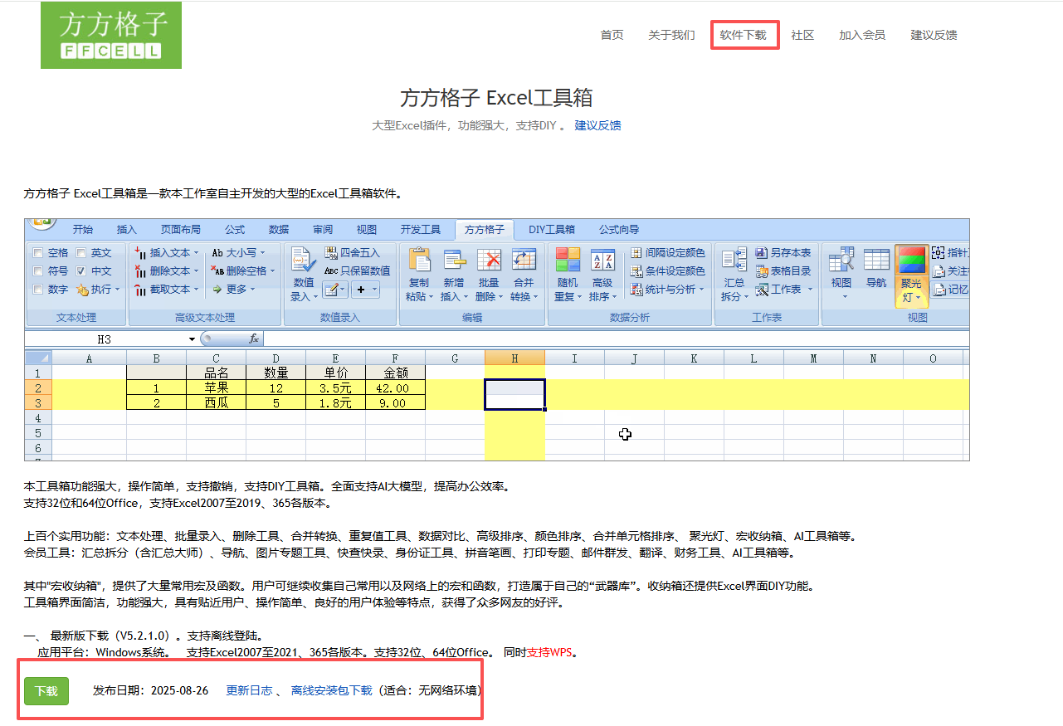Open 首页 in the site navigation
Viewport: 1063px width, 726px height.
pyautogui.click(x=612, y=35)
